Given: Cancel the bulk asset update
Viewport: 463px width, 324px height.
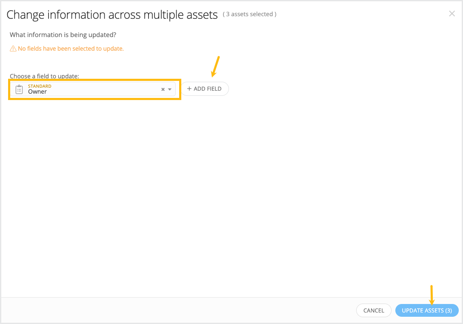Looking at the screenshot, I should tap(374, 310).
